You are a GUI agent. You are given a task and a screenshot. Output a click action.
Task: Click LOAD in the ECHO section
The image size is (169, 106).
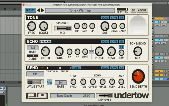(x=105, y=41)
